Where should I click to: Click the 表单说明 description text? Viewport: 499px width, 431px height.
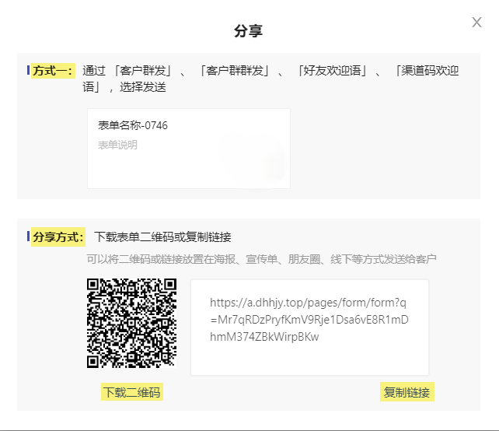(x=117, y=145)
